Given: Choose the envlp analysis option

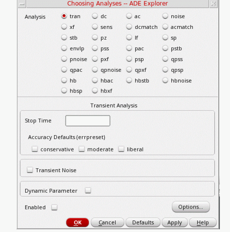Looking at the screenshot, I should (64, 48).
